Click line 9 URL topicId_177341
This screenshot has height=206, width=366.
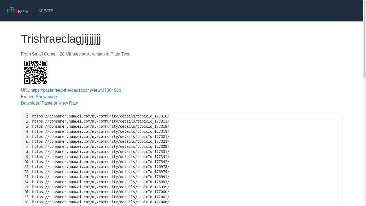[101, 157]
